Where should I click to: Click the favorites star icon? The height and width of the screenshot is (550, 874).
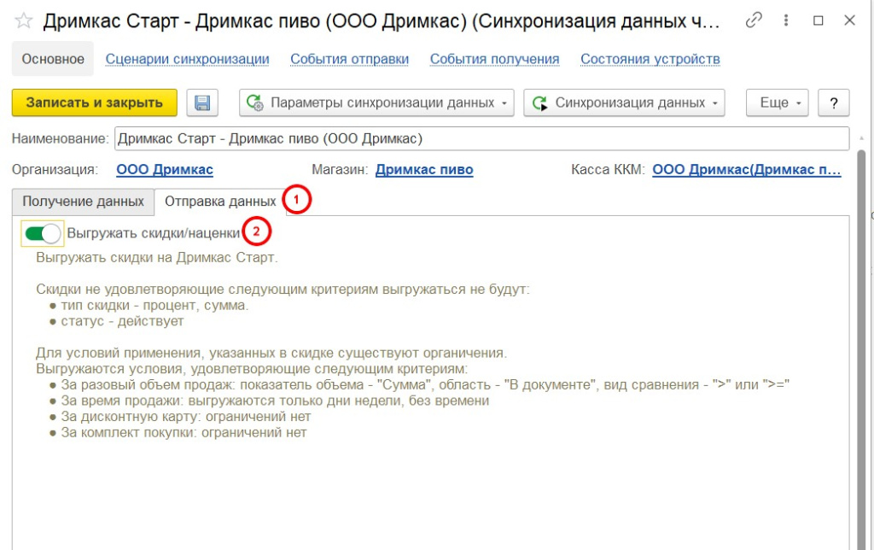click(25, 21)
